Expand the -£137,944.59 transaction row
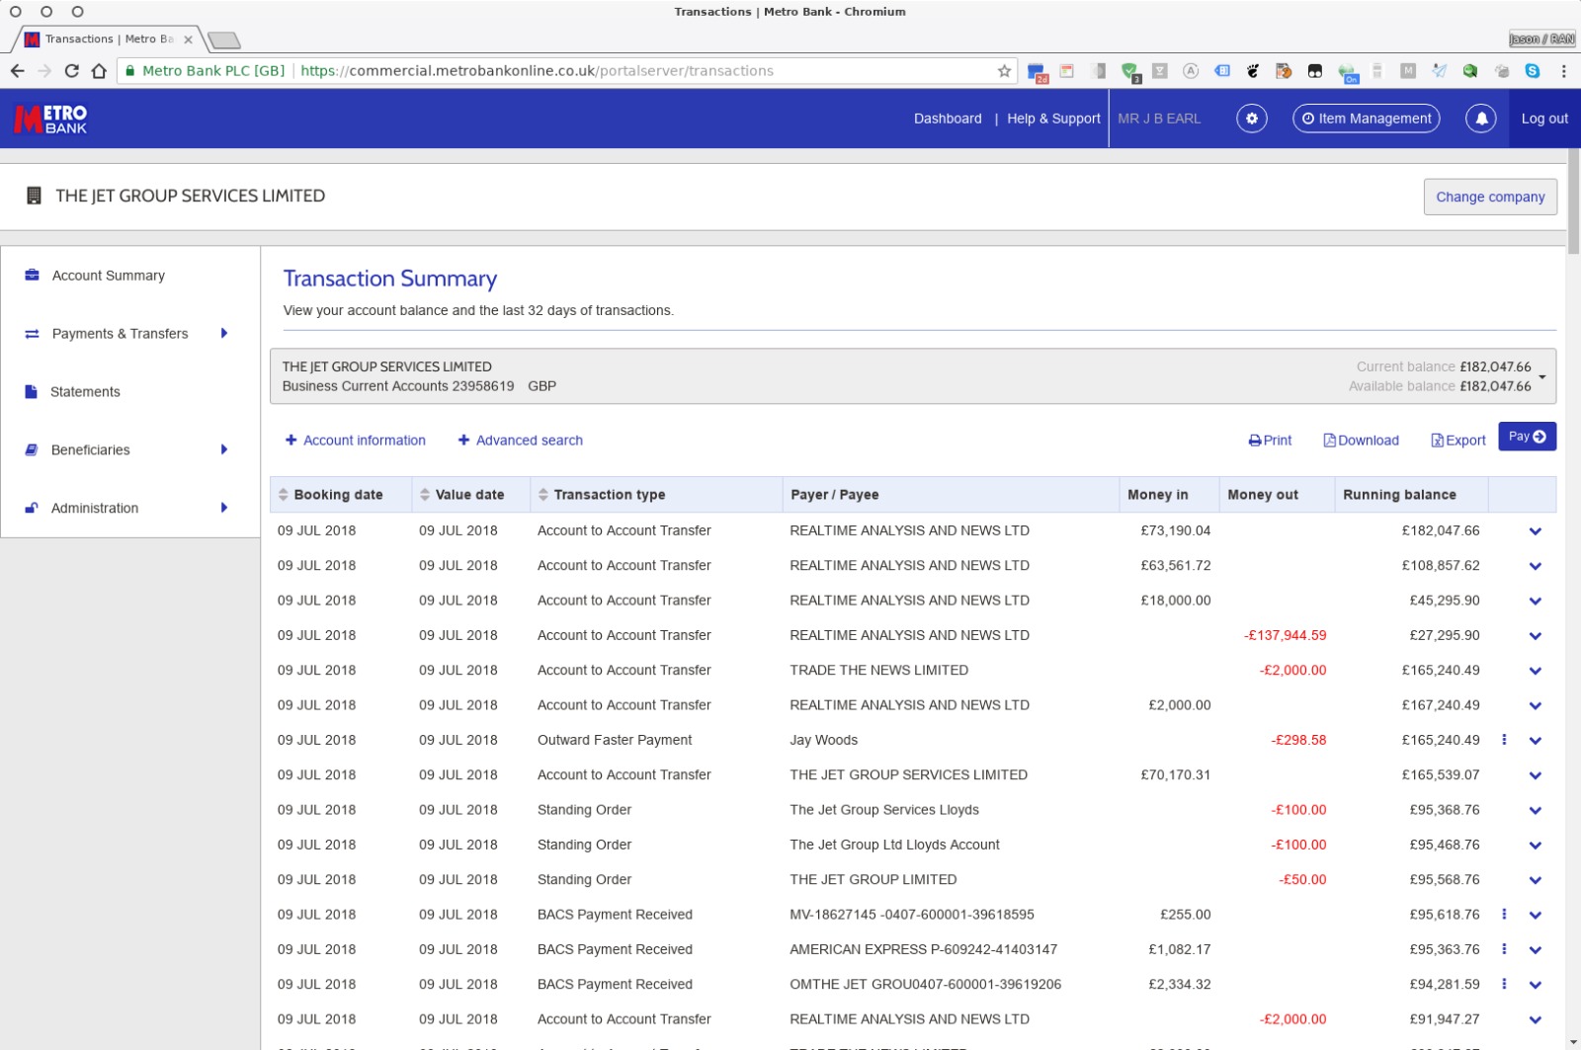This screenshot has height=1050, width=1581. (x=1536, y=636)
